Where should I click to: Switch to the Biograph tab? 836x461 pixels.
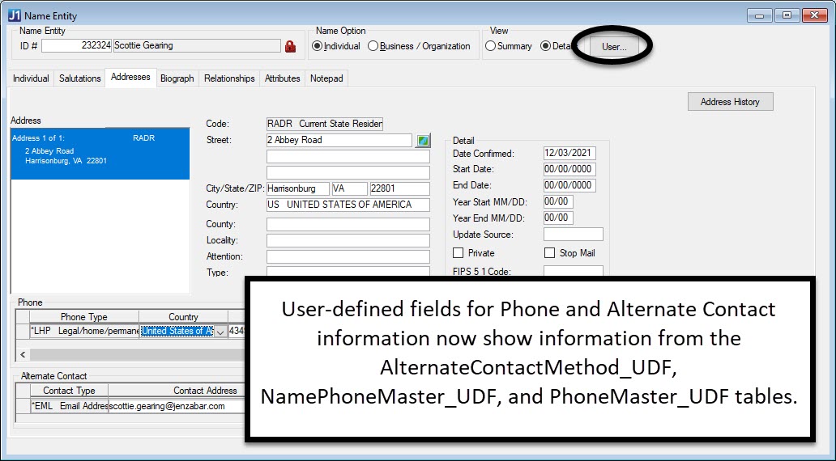[x=177, y=78]
